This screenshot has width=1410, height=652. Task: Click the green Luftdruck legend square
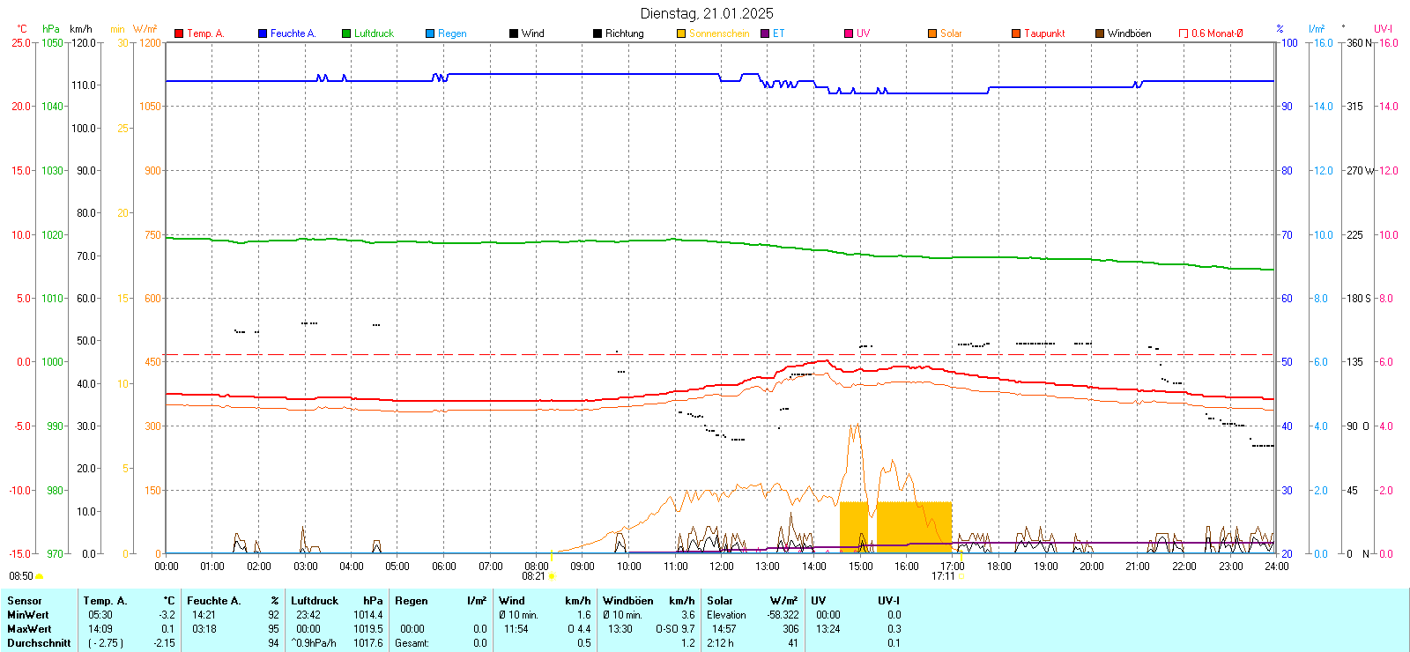[x=346, y=33]
